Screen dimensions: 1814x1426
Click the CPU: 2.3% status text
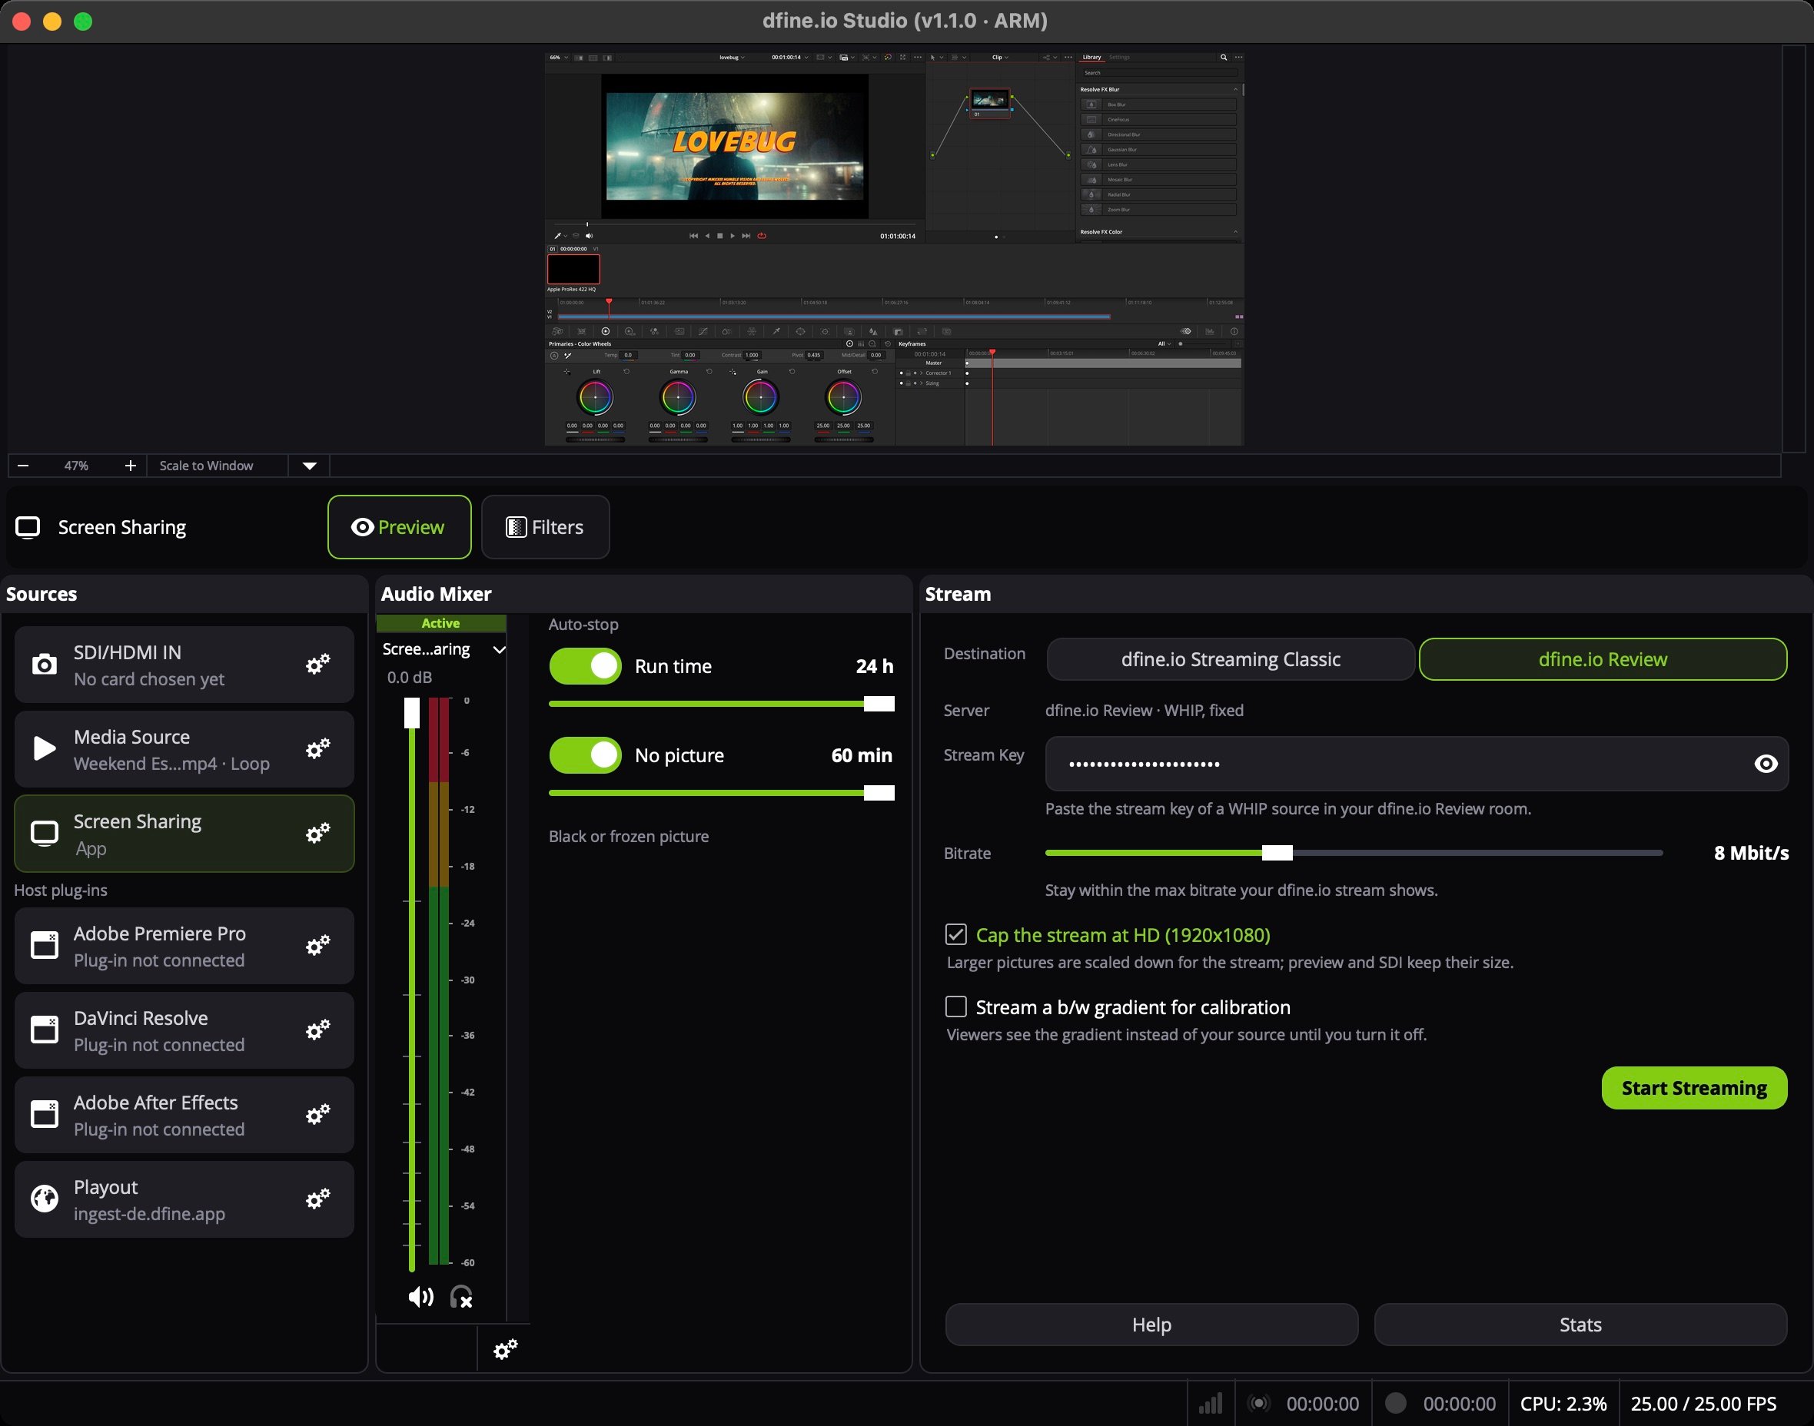click(x=1563, y=1404)
